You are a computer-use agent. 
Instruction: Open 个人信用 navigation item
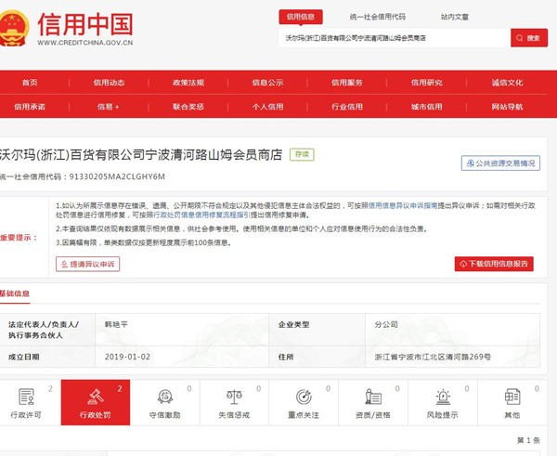(x=267, y=107)
